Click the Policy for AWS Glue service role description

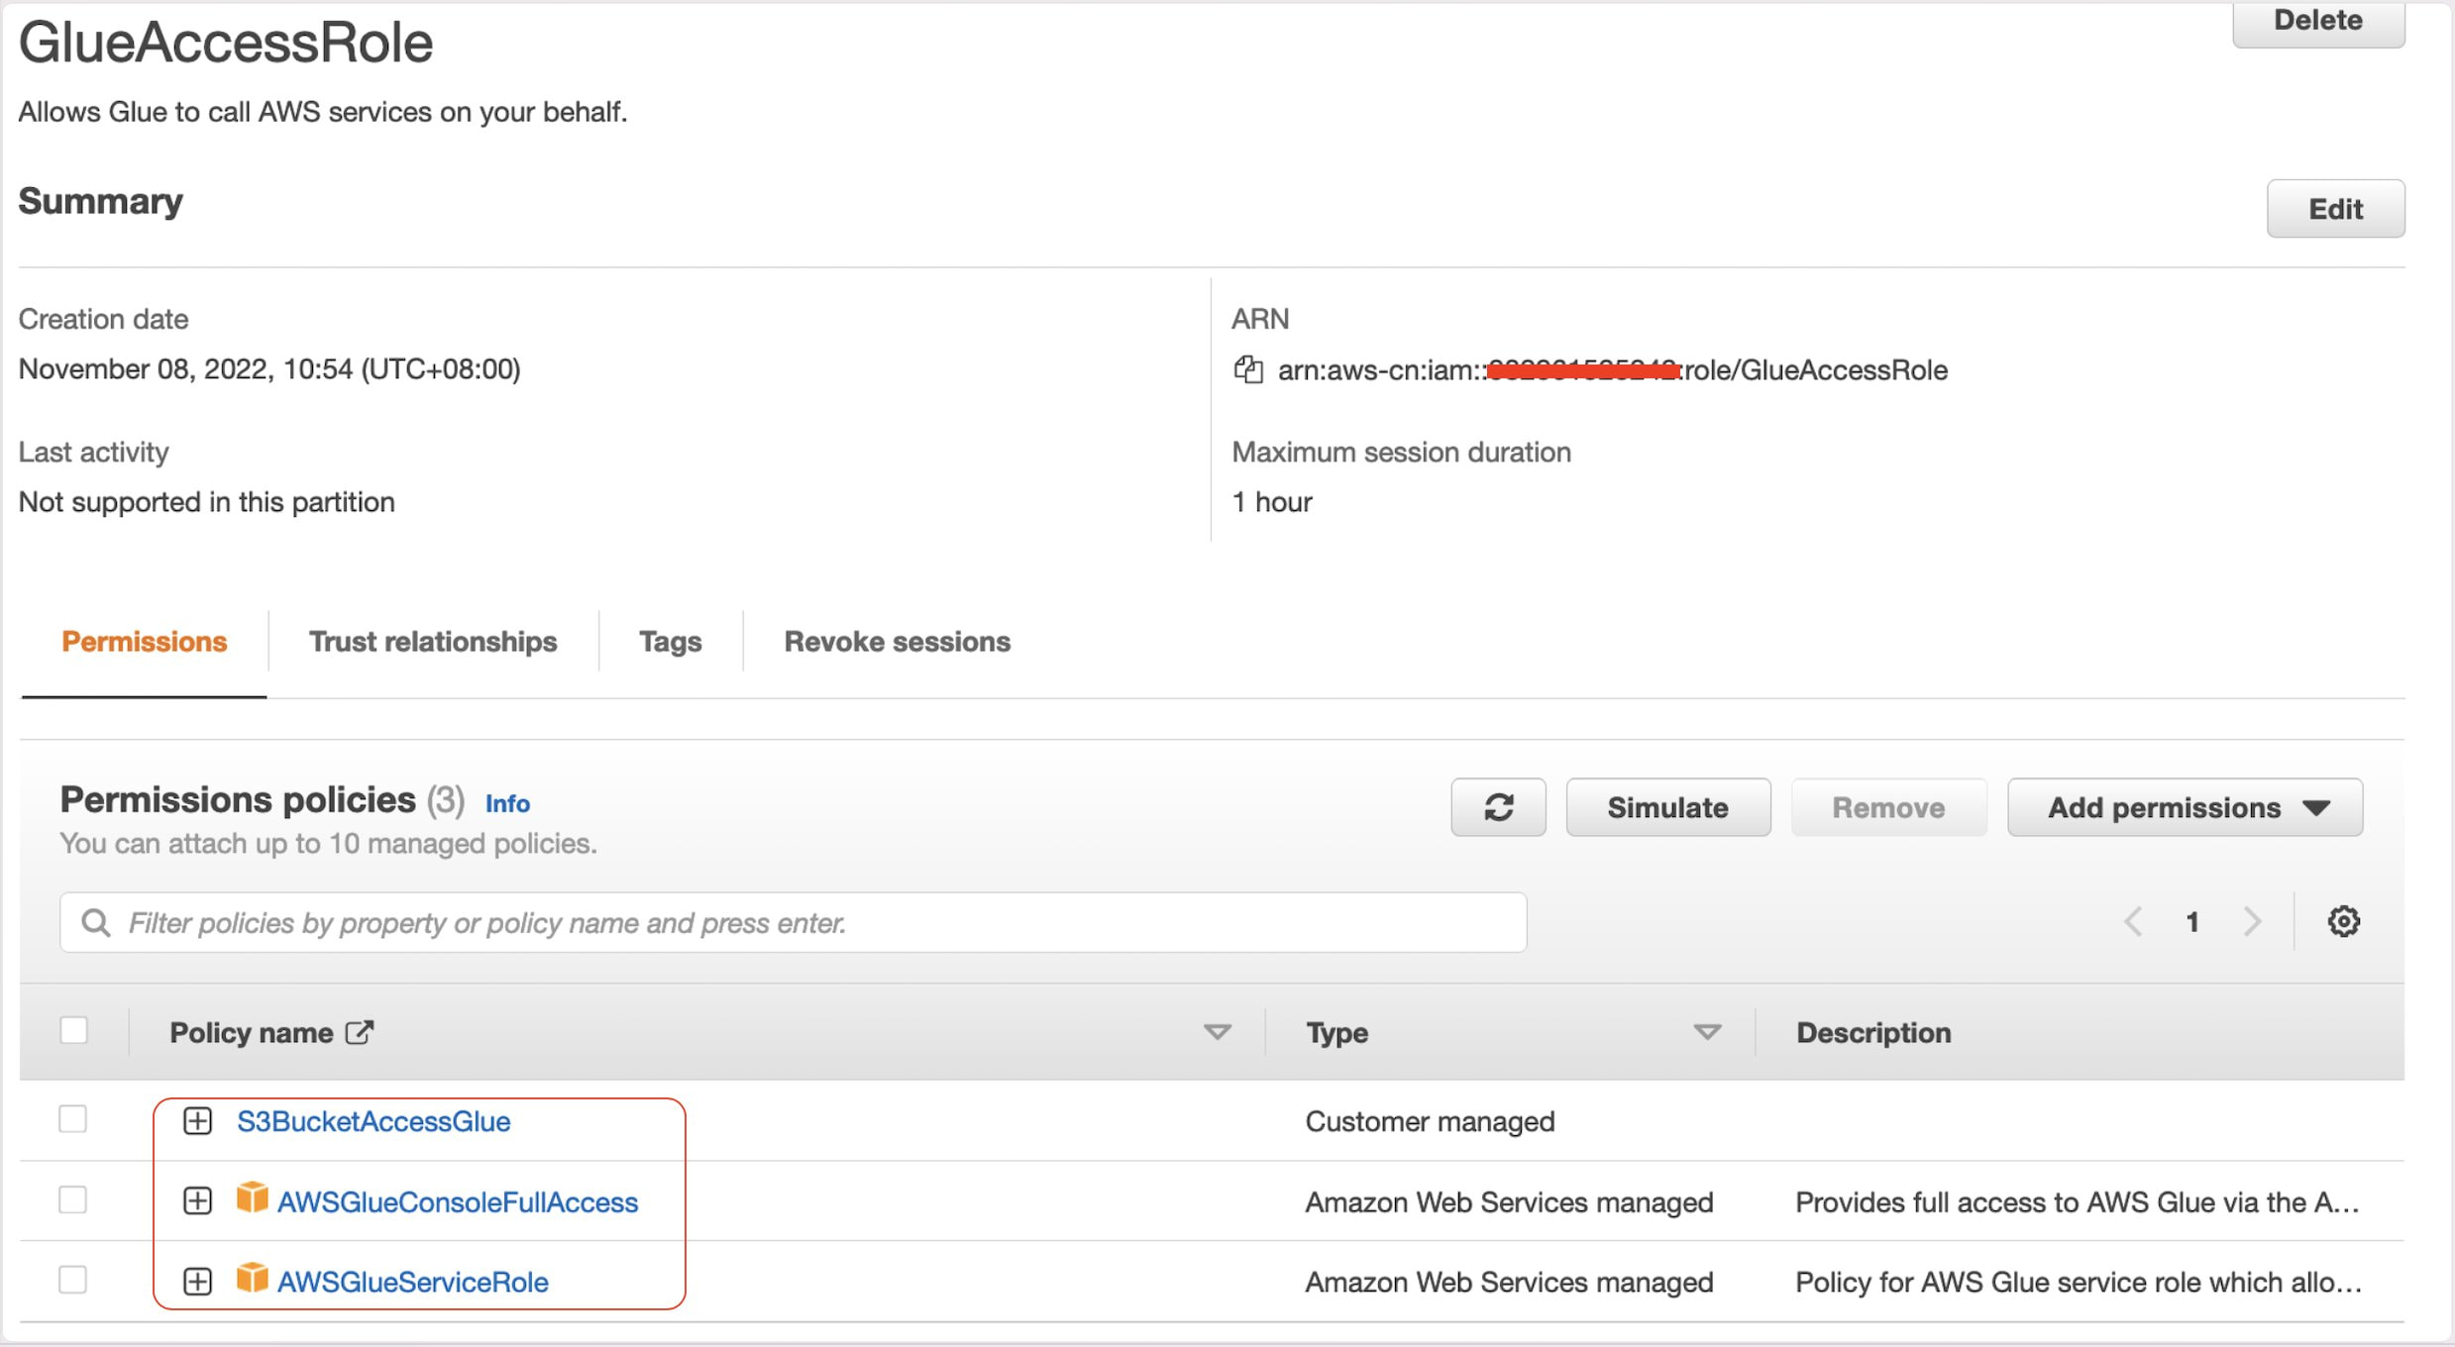[2080, 1282]
